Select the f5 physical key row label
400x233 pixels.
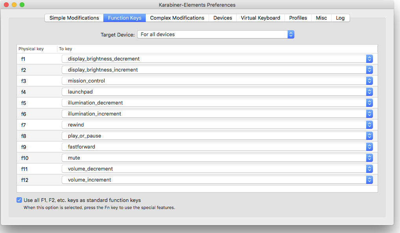pos(24,103)
